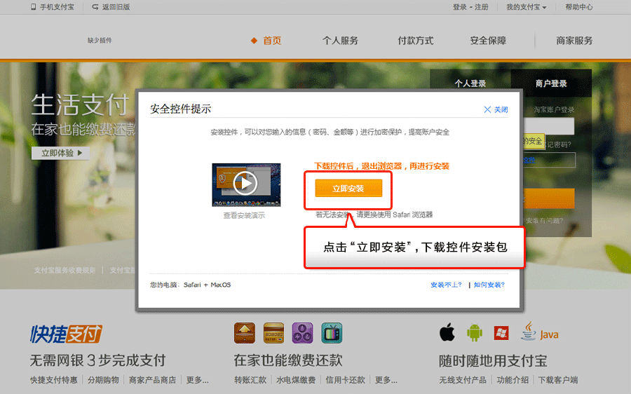Click the TV icon in services row
The image size is (631, 394).
pos(332,332)
